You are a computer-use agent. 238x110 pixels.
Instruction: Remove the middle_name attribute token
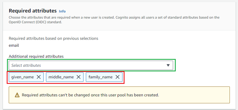coord(79,77)
